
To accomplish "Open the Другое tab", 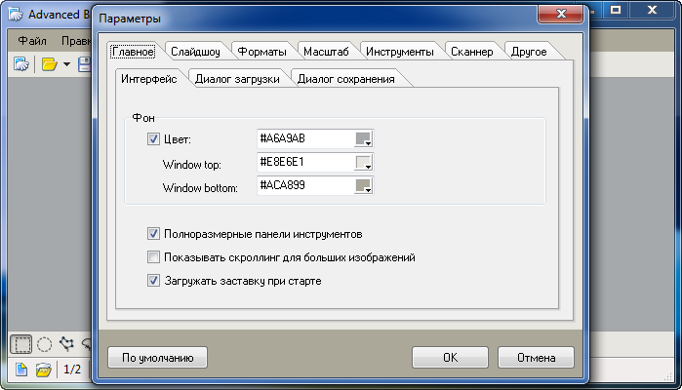I will pyautogui.click(x=529, y=52).
